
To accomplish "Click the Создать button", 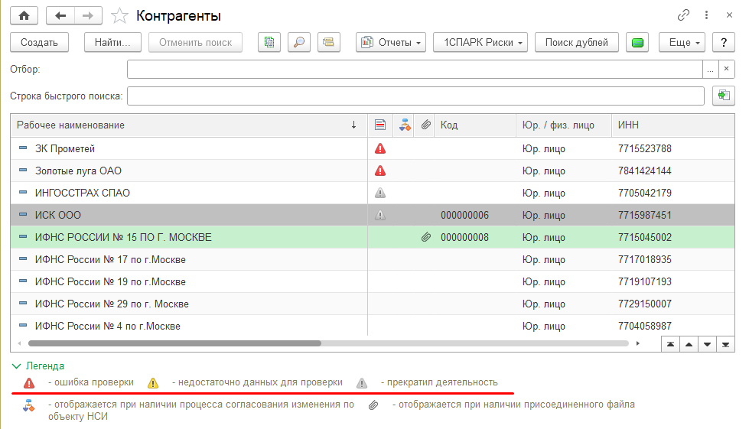I will [39, 43].
